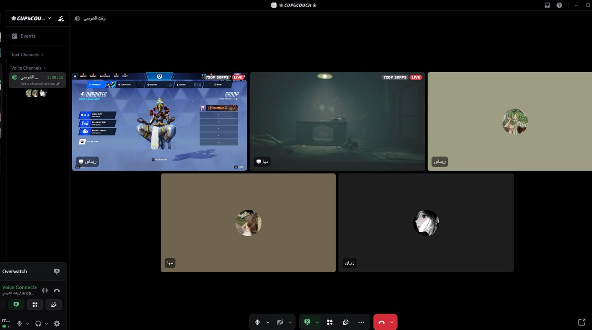Viewport: 592px width, 330px height.
Task: Disconnect using the red hang-up button
Action: point(381,322)
